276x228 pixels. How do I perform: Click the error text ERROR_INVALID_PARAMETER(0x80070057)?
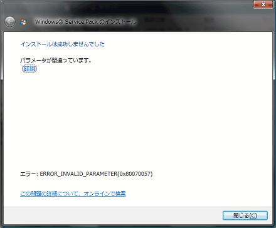pos(96,174)
